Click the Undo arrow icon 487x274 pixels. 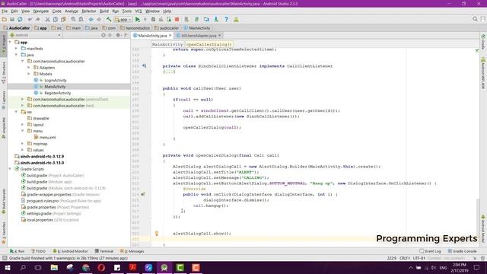[x=30, y=19]
